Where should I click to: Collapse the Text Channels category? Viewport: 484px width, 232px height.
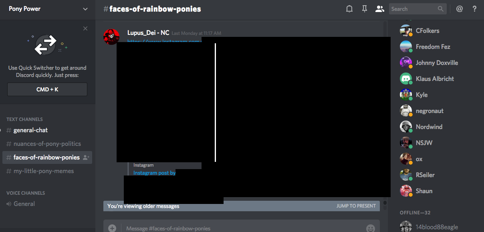24,119
